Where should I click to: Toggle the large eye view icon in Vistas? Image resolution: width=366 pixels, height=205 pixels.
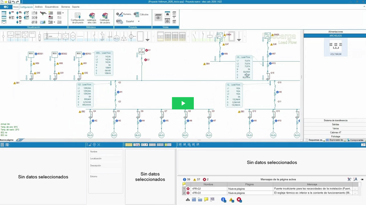[158, 18]
